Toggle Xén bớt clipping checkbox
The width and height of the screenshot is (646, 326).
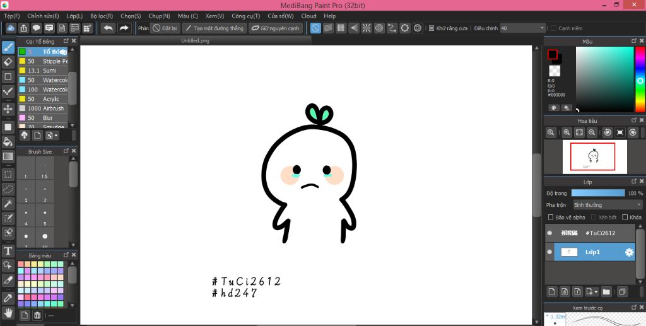click(594, 217)
